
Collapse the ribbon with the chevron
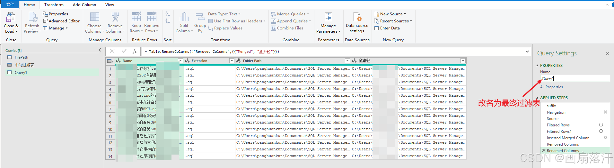point(607,5)
